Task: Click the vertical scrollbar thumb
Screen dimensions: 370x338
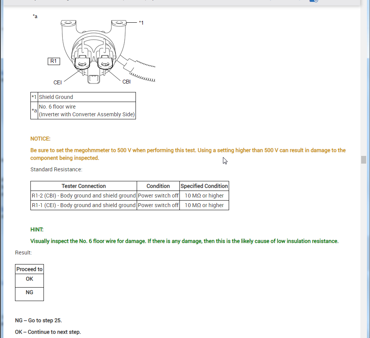Action: 363,160
